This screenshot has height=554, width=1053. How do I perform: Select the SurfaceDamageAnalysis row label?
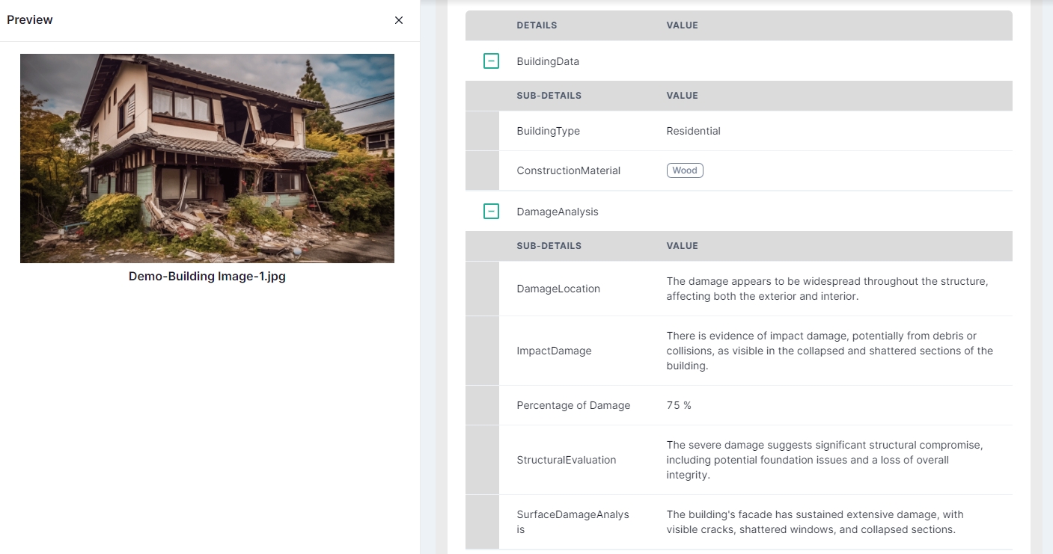click(572, 522)
